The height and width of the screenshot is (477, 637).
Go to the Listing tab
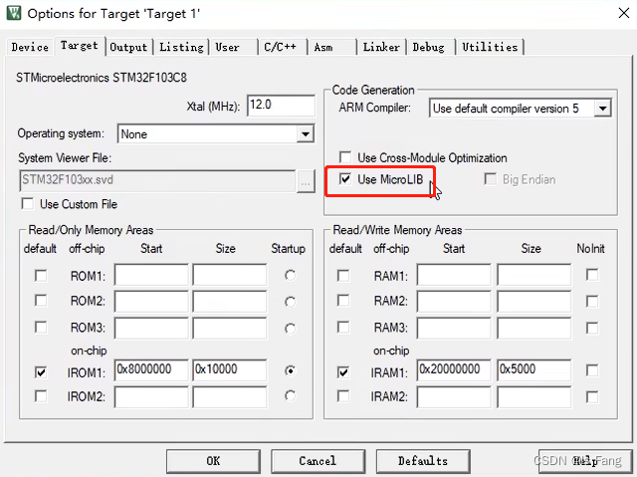point(181,47)
